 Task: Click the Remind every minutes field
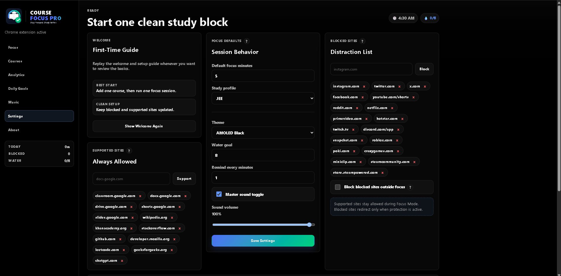tap(263, 178)
